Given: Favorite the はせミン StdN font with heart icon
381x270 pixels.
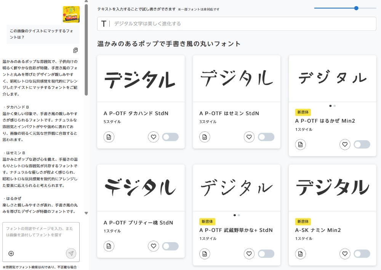Looking at the screenshot, I should [x=249, y=137].
